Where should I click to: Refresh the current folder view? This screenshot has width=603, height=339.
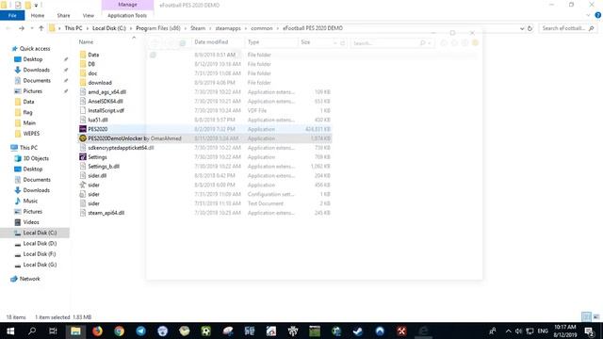coord(530,28)
